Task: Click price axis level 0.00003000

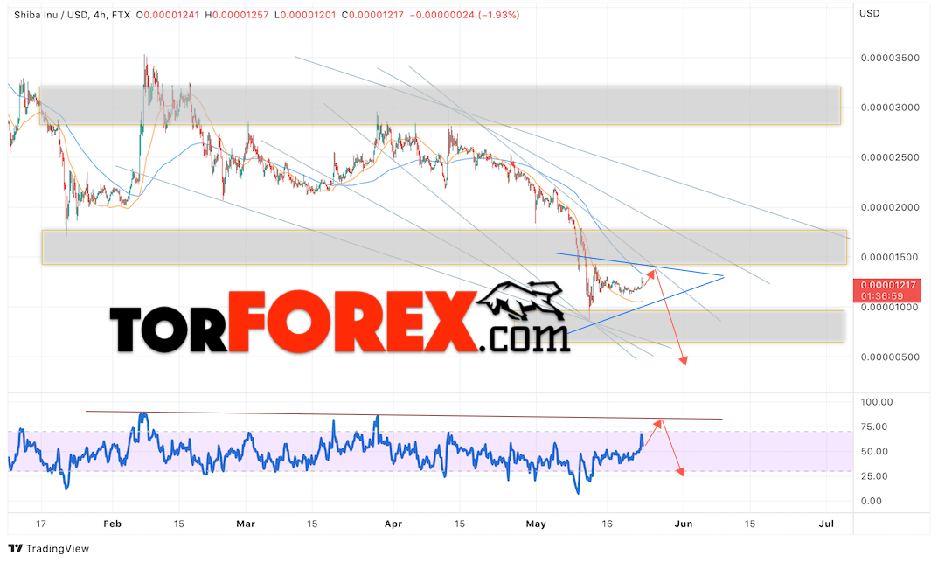Action: pyautogui.click(x=890, y=108)
